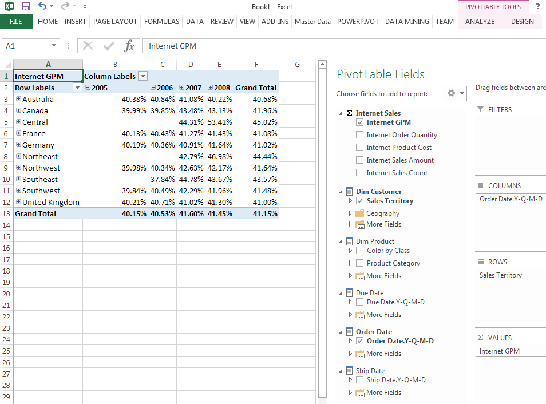Enable the Product Category field checkbox
This screenshot has width=546, height=404.
pos(359,263)
